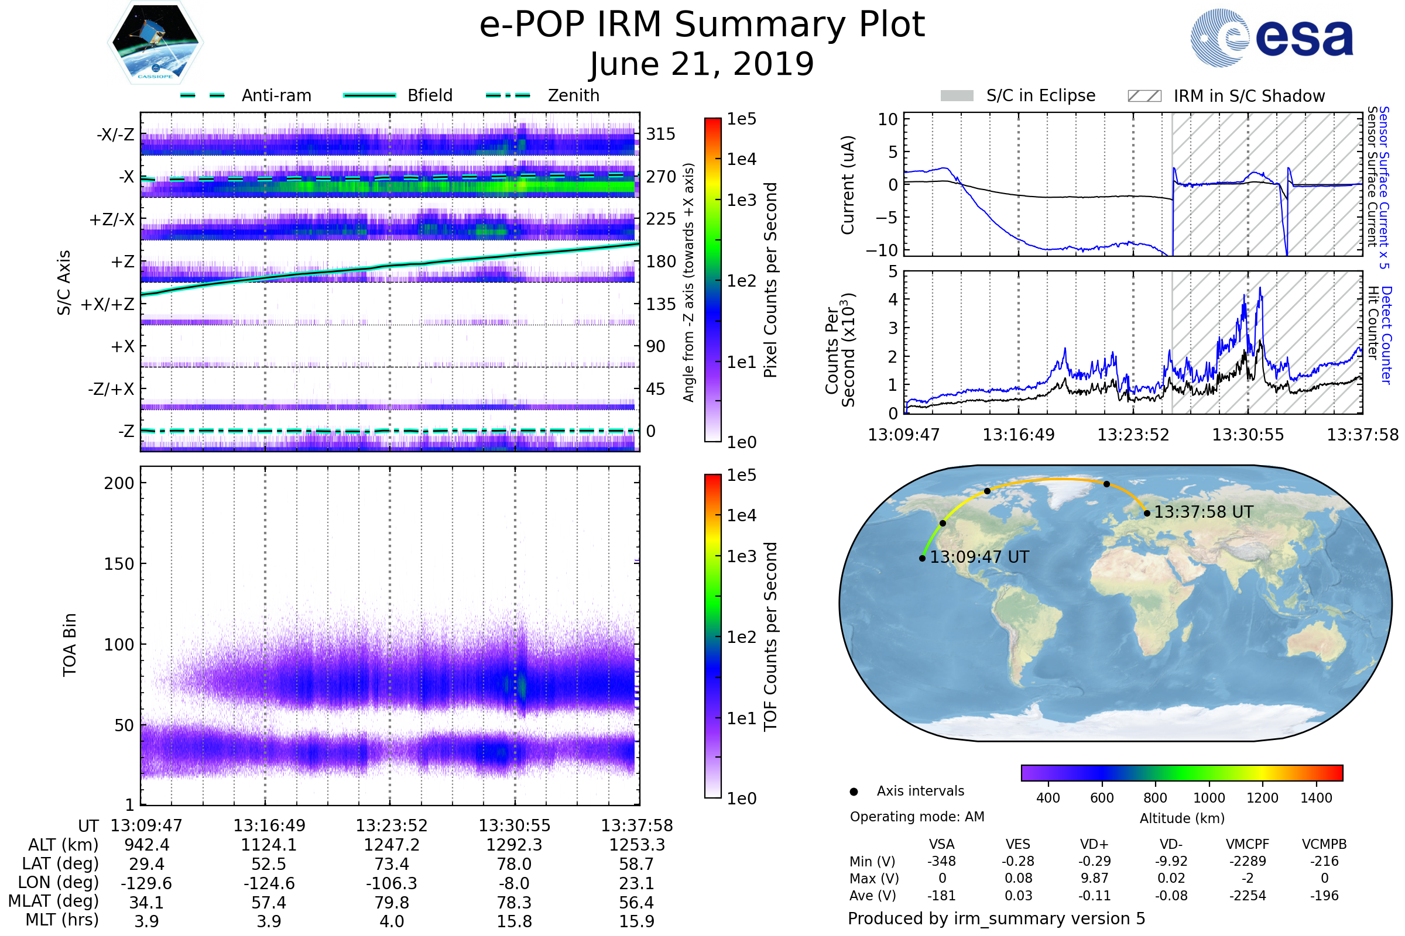Click the VSA column header

click(x=941, y=844)
